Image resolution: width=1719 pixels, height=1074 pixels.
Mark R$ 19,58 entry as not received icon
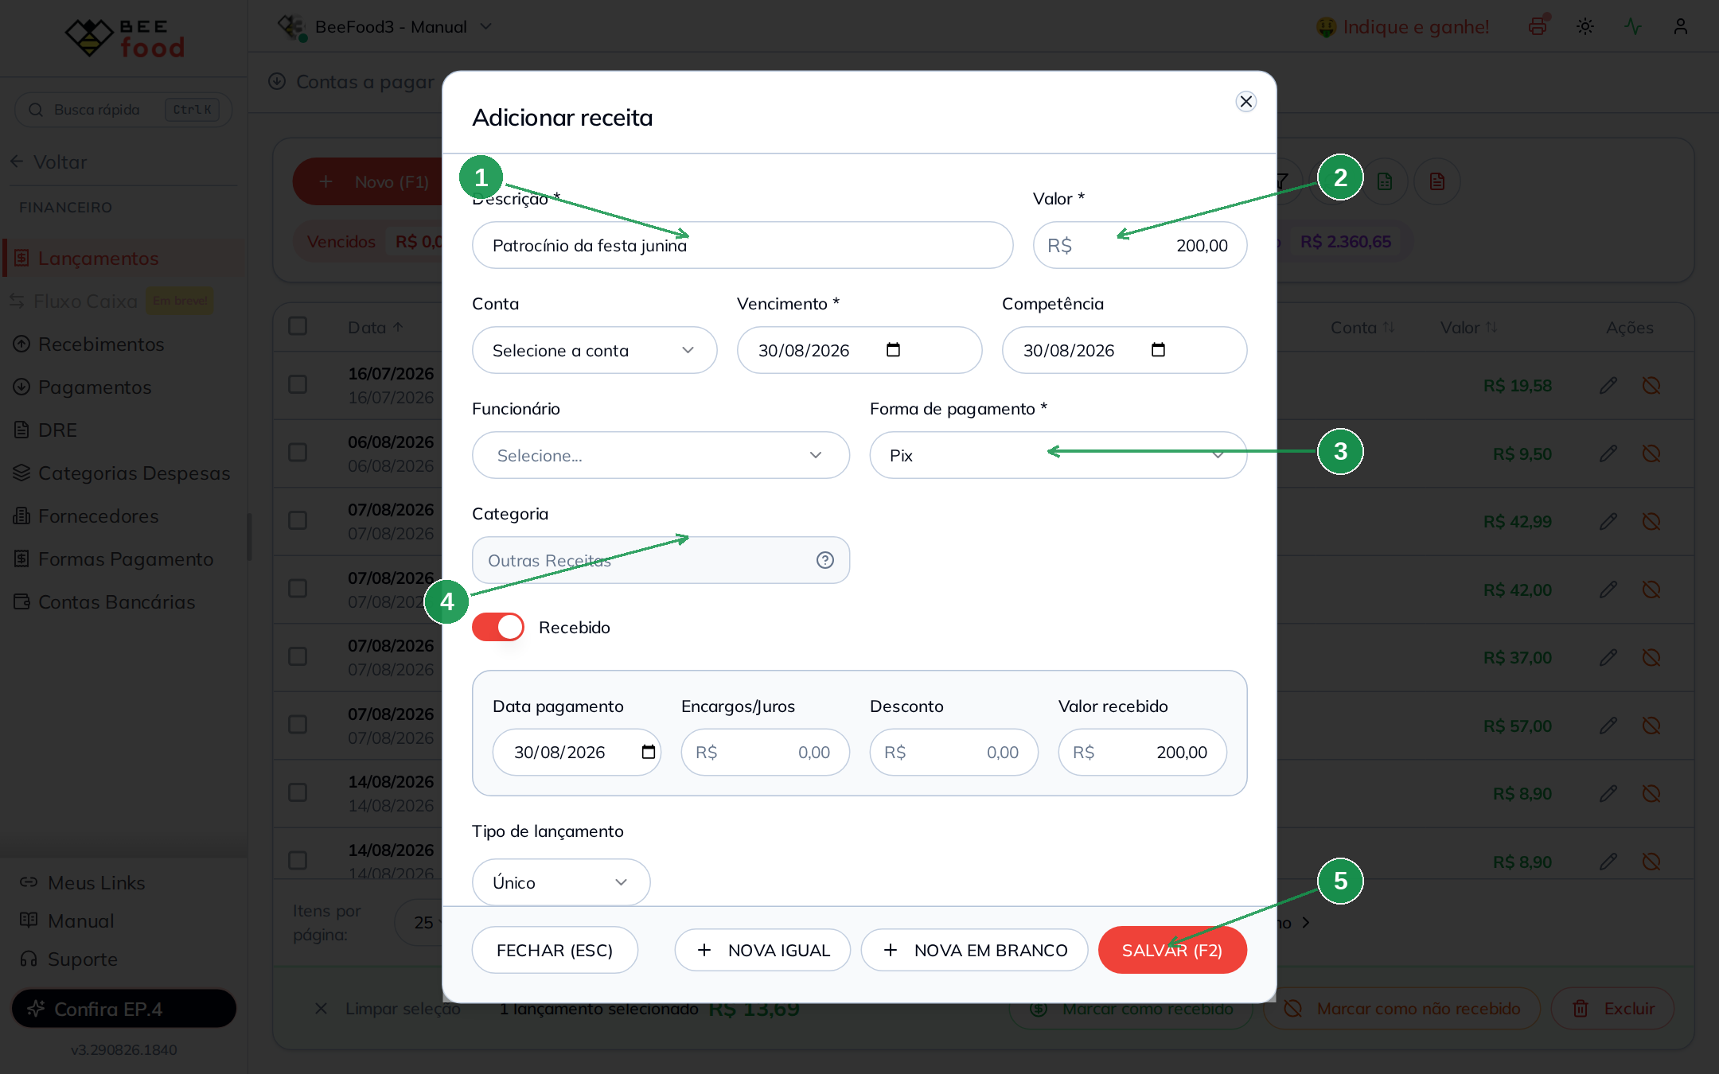1651,386
